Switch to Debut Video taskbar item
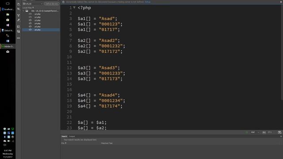283x159 pixels. [x=8, y=30]
